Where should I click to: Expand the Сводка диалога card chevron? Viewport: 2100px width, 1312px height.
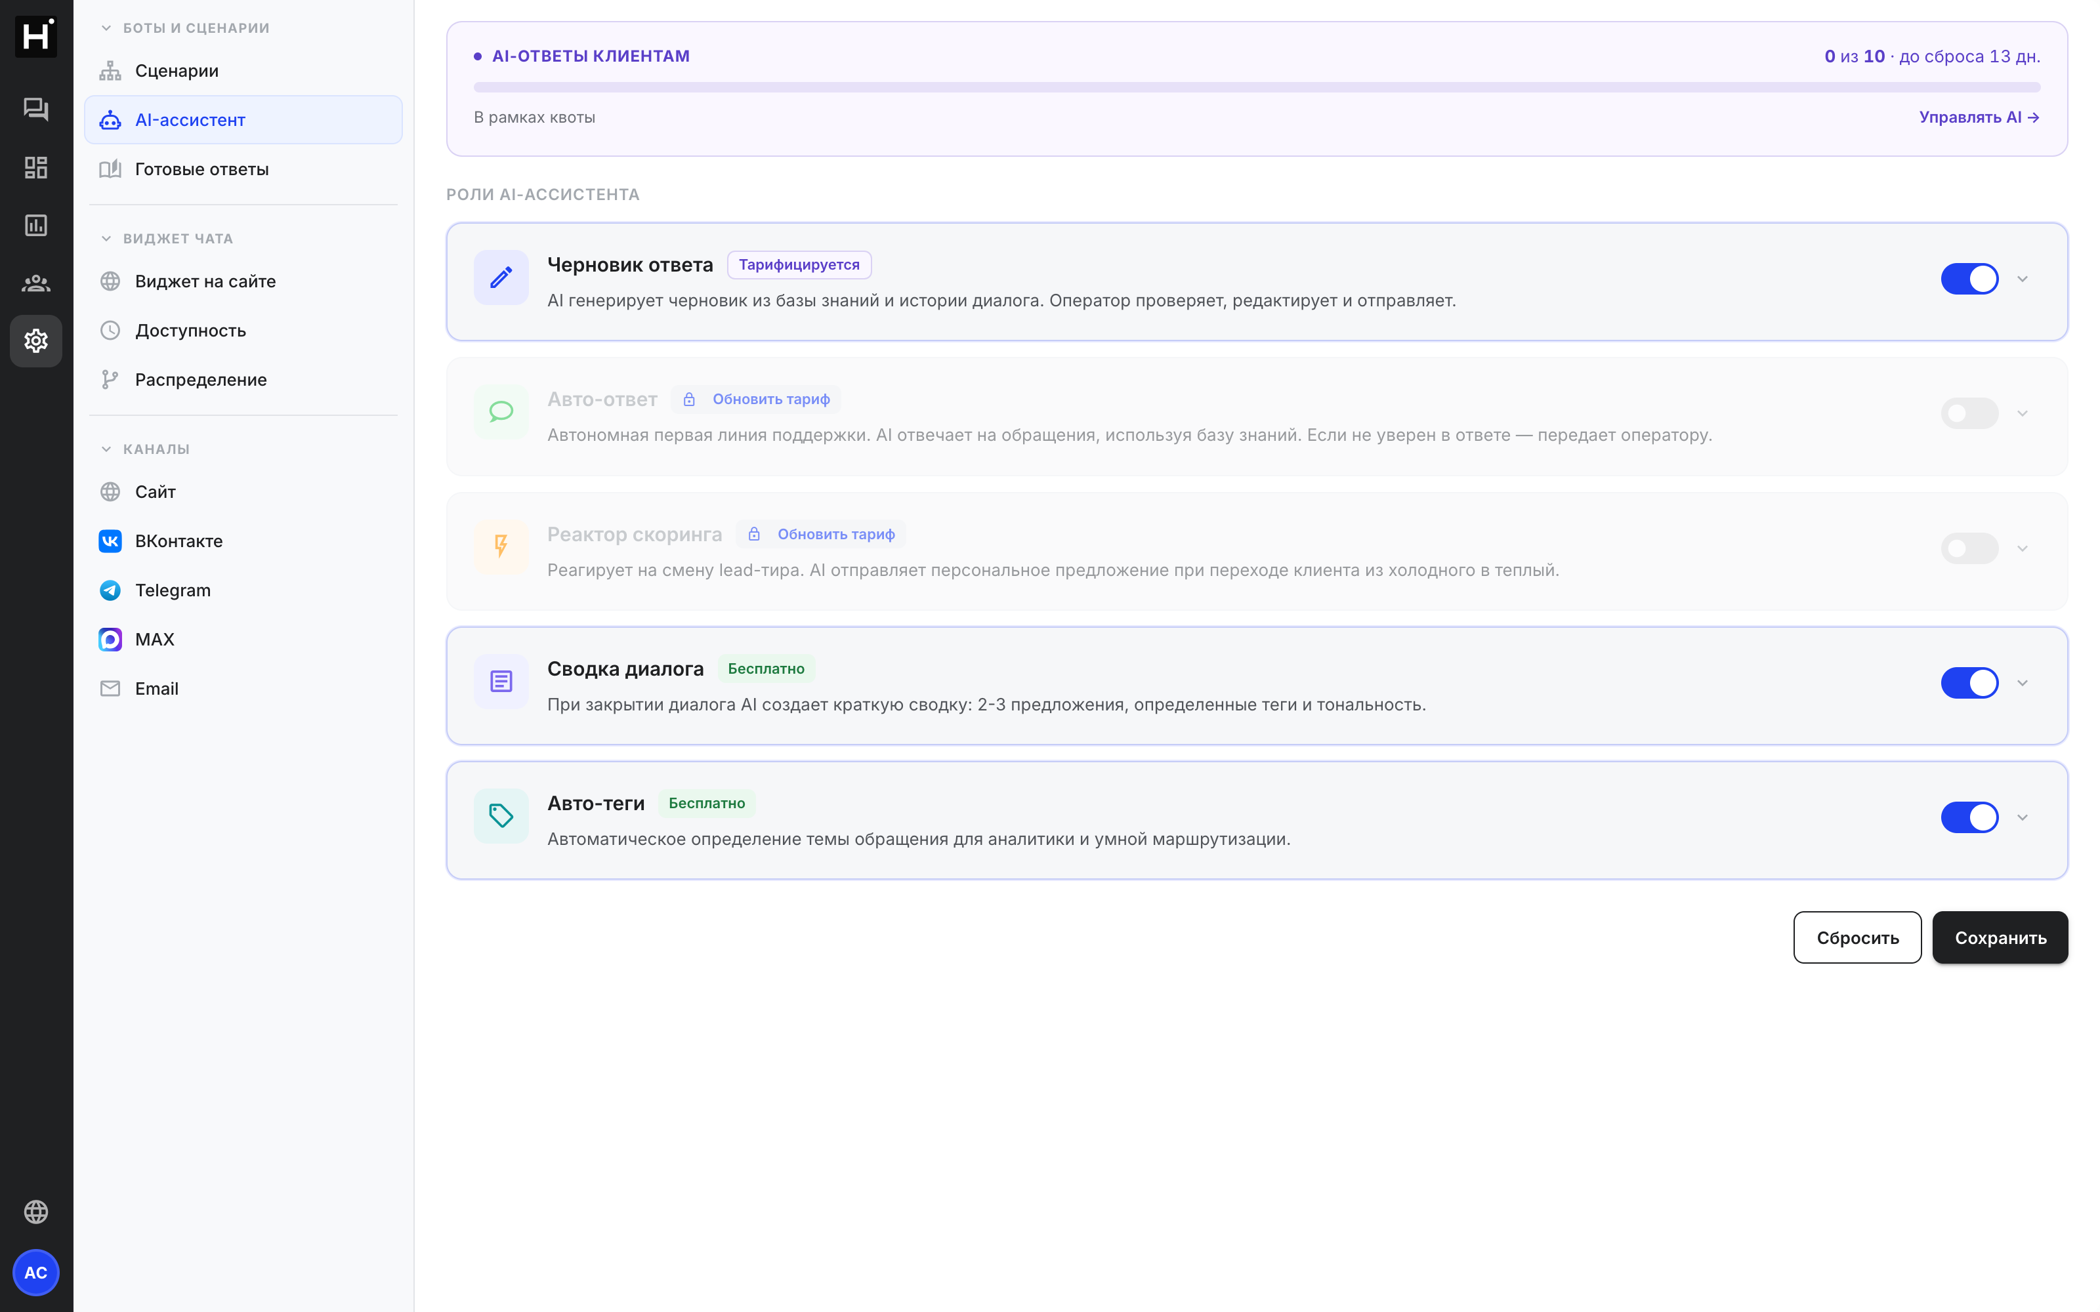(2022, 683)
